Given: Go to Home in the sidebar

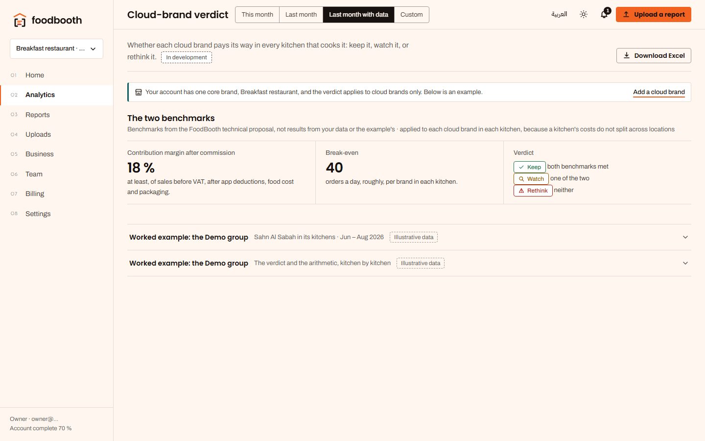Looking at the screenshot, I should pos(56,75).
